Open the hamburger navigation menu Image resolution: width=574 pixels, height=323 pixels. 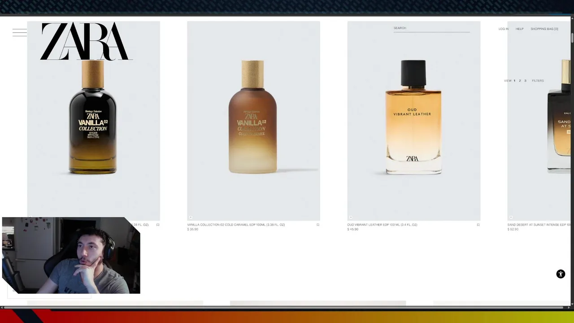(x=20, y=32)
